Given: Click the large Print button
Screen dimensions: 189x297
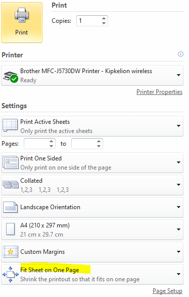Looking at the screenshot, I should 22,22.
